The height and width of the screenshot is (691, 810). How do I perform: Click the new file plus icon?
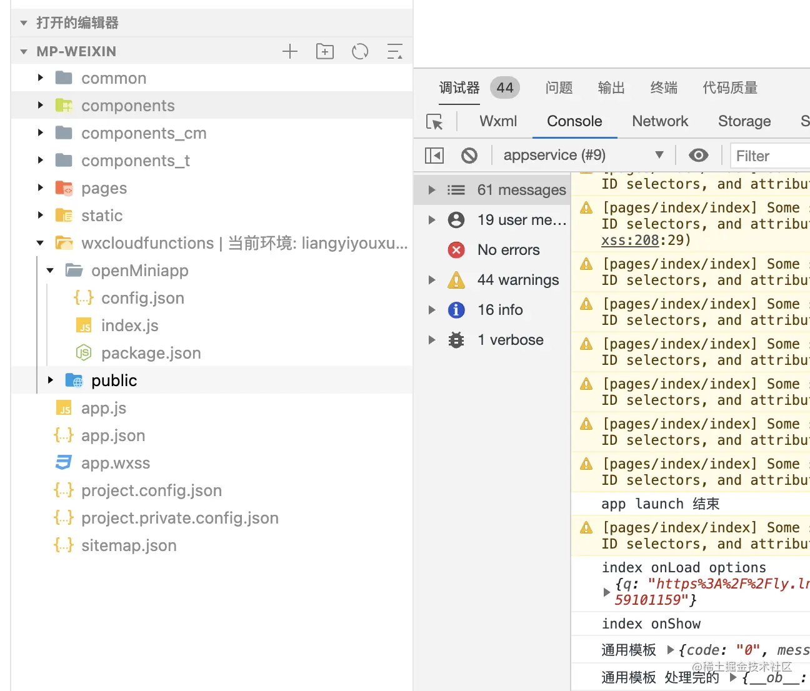(290, 51)
